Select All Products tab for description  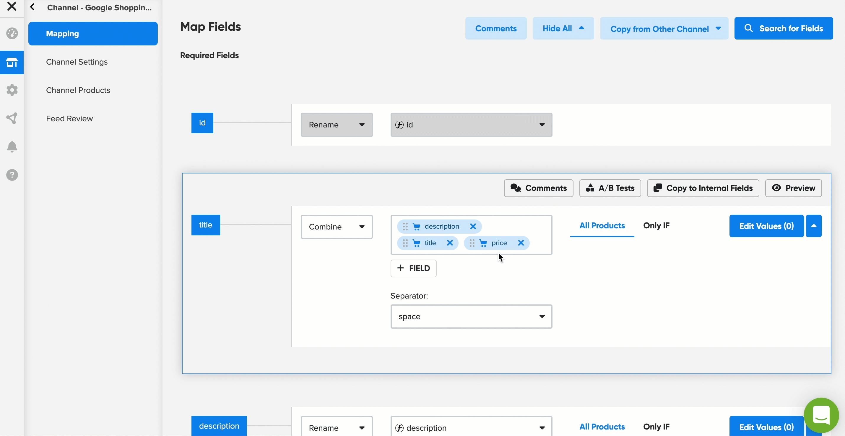pos(602,427)
